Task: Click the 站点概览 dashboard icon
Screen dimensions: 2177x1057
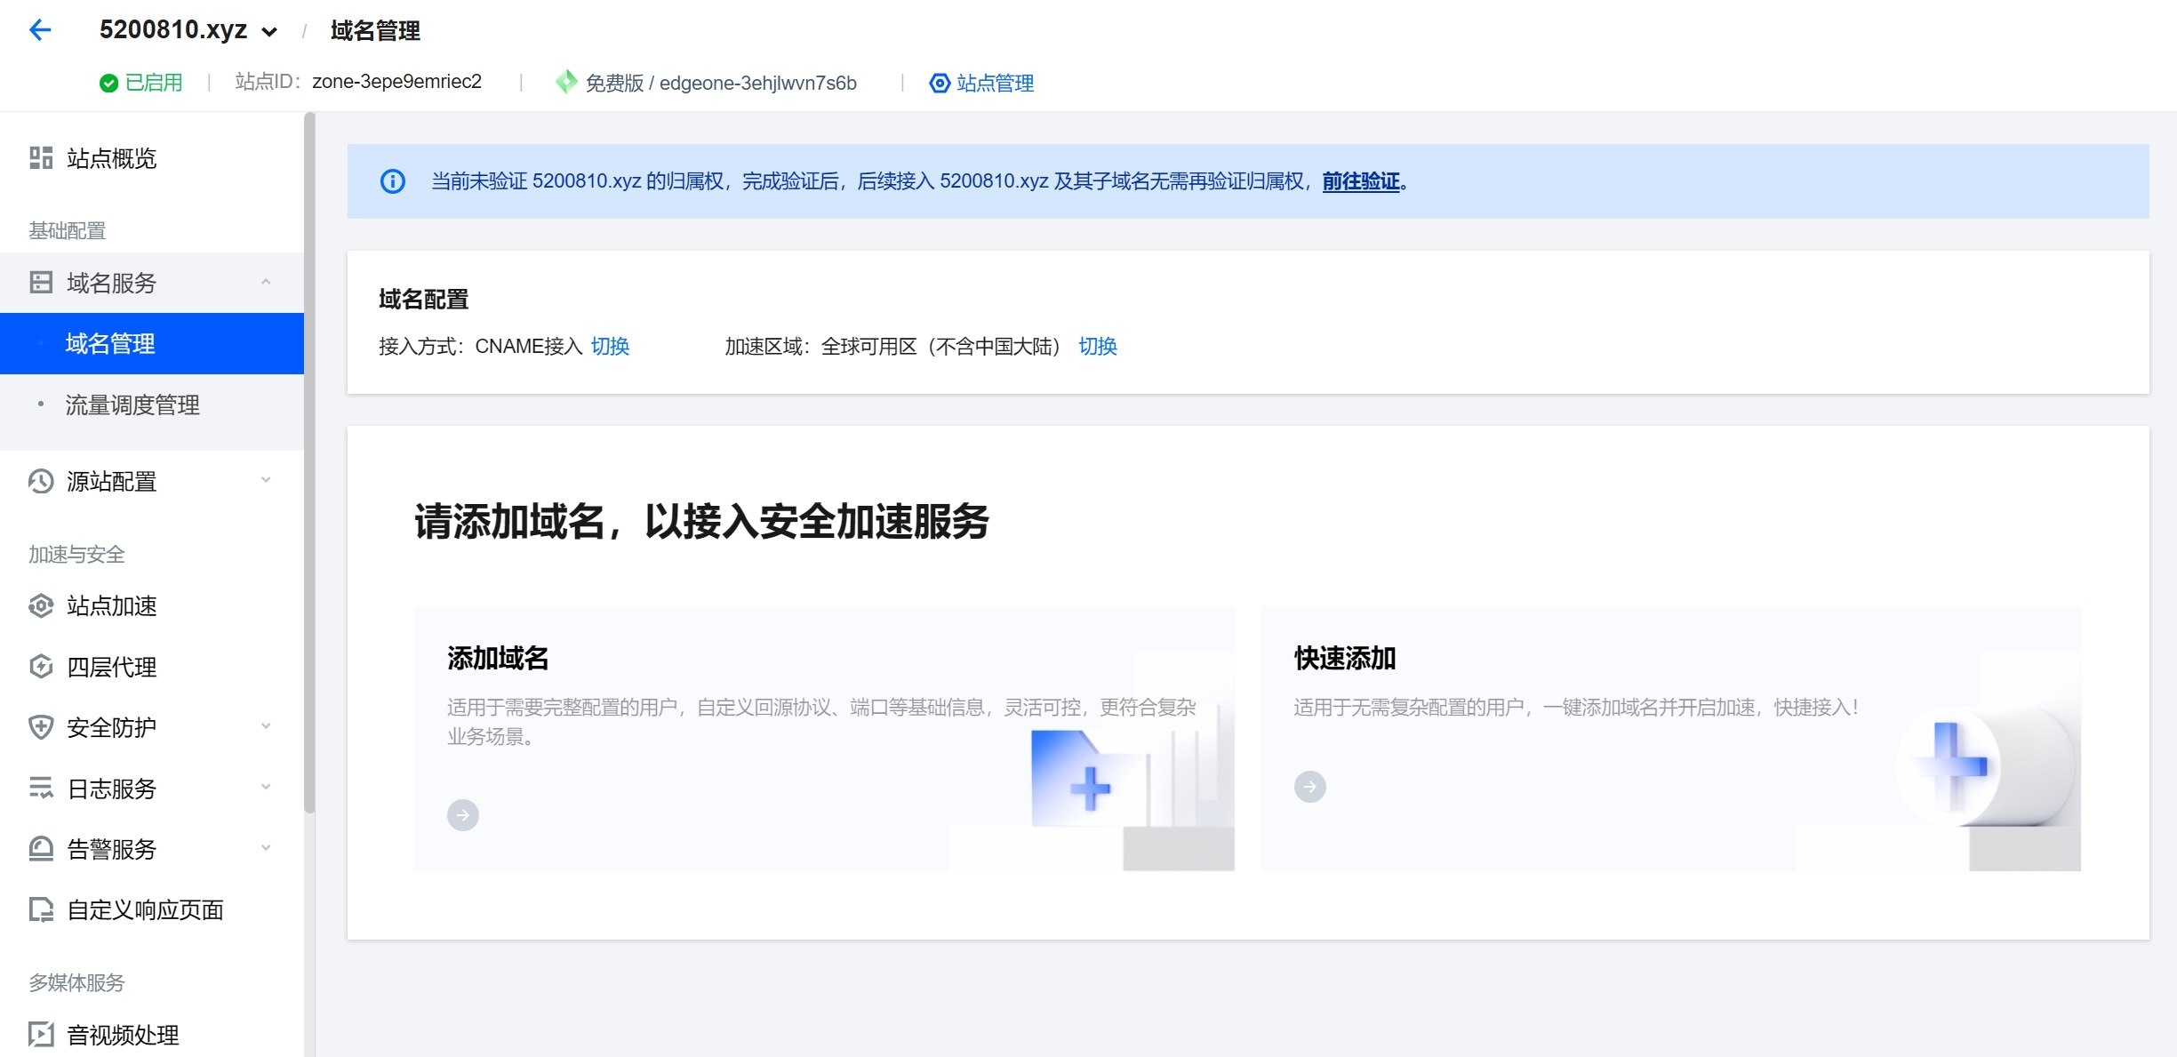Action: (41, 158)
